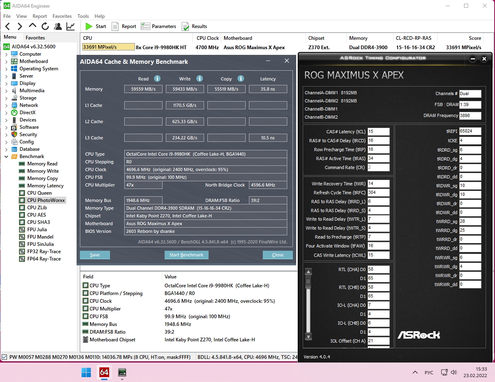This screenshot has height=382, width=495.
Task: Select FP32 Ray-Trace benchmark in tree
Action: [x=44, y=252]
